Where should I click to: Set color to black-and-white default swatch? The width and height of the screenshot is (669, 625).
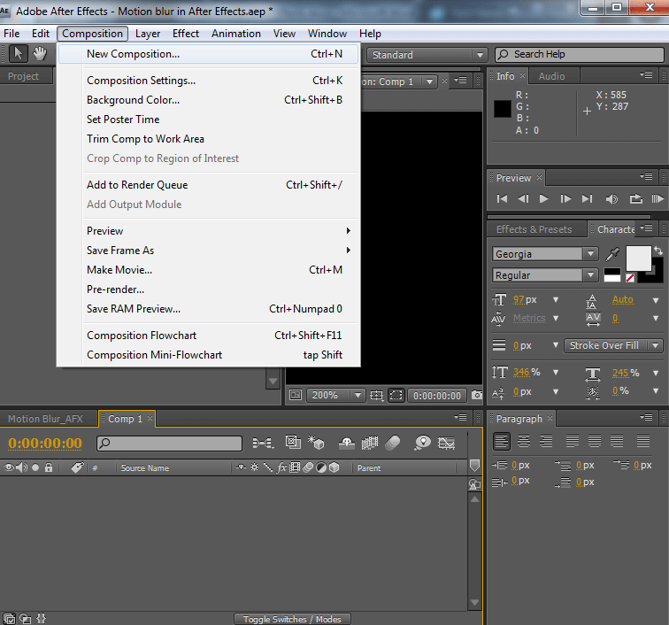point(611,275)
